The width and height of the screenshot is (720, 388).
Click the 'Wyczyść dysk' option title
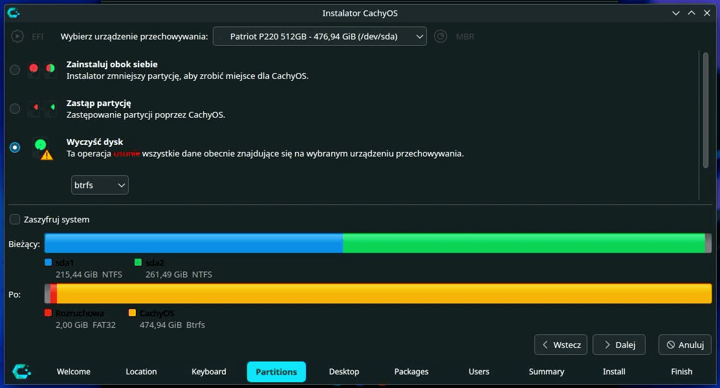94,142
